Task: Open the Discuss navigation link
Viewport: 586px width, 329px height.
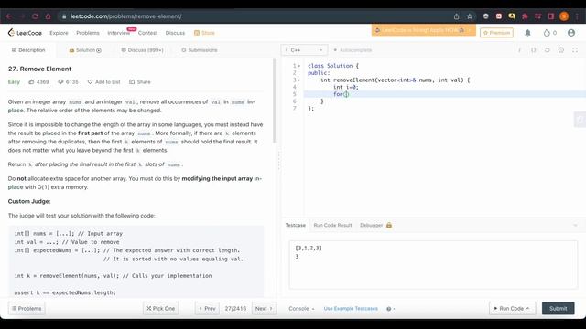Action: [175, 33]
